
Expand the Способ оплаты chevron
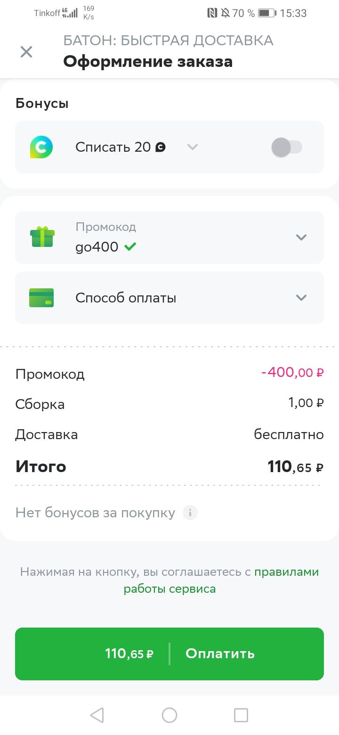tap(301, 298)
